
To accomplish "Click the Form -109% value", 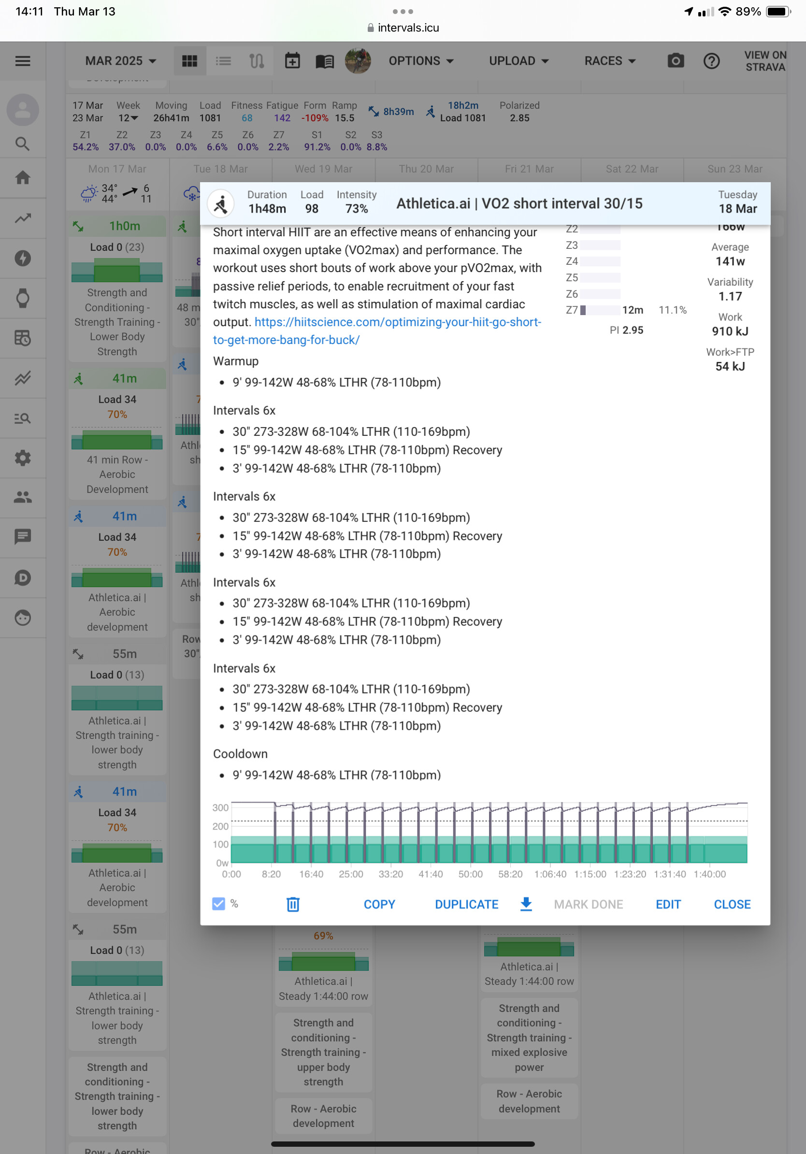I will pos(315,118).
